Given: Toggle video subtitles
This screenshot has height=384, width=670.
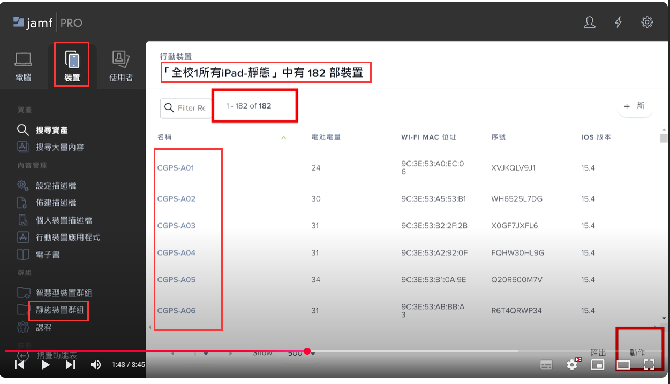Looking at the screenshot, I should click(546, 365).
